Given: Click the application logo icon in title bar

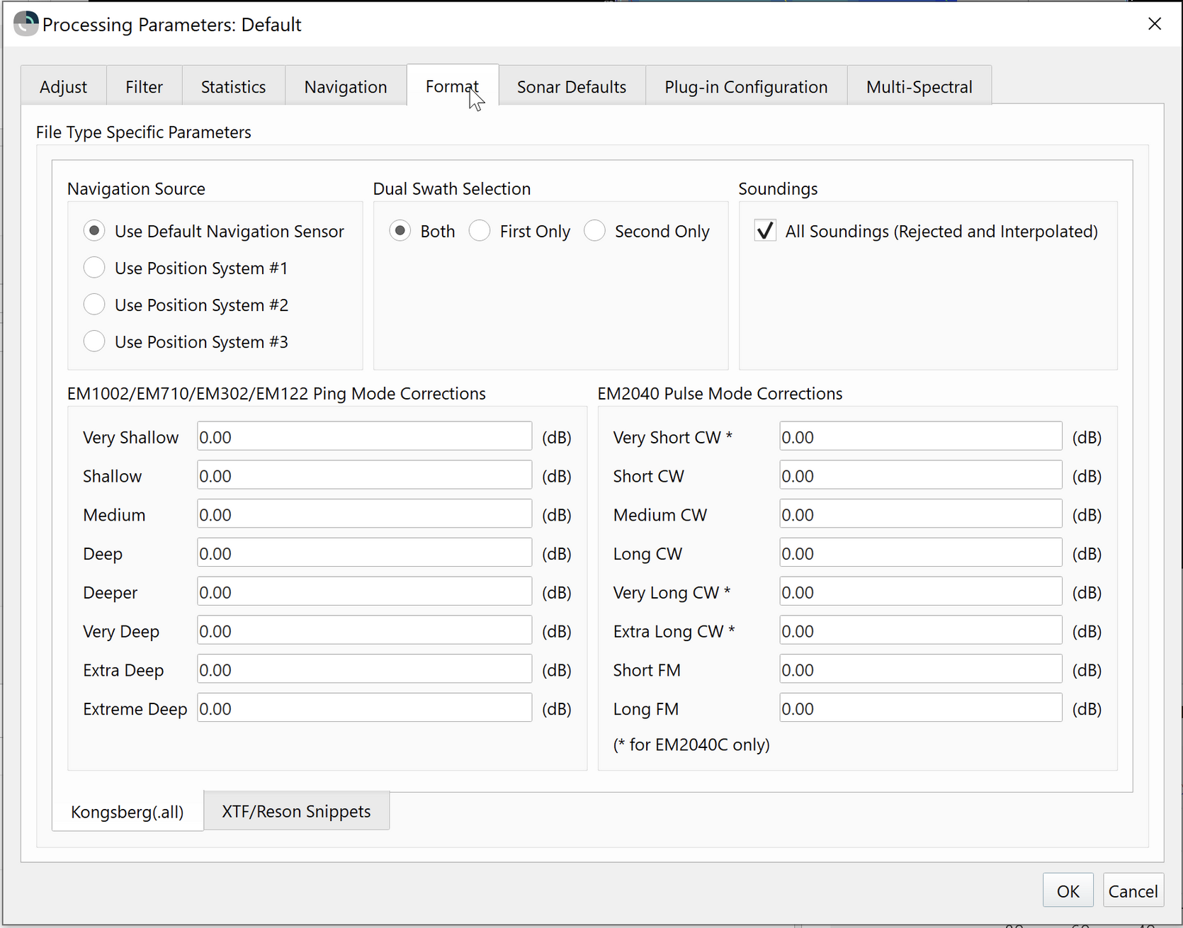Looking at the screenshot, I should coord(26,24).
